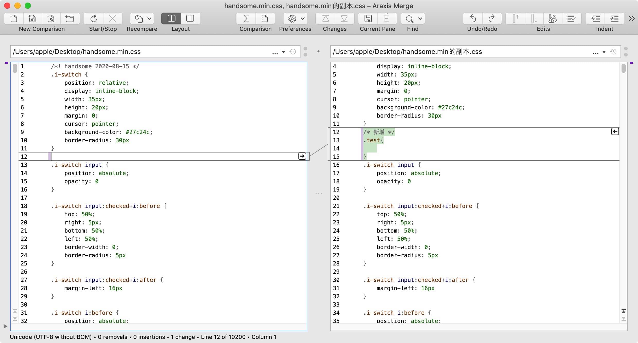Click the Next Change triangle icon

344,18
